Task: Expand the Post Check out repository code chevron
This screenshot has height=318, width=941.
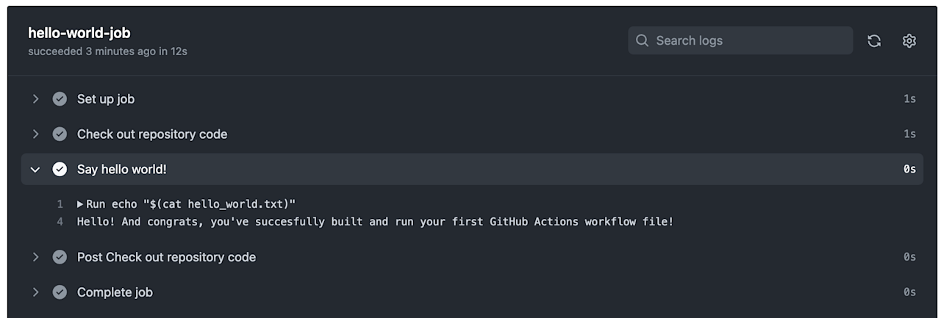Action: point(35,257)
